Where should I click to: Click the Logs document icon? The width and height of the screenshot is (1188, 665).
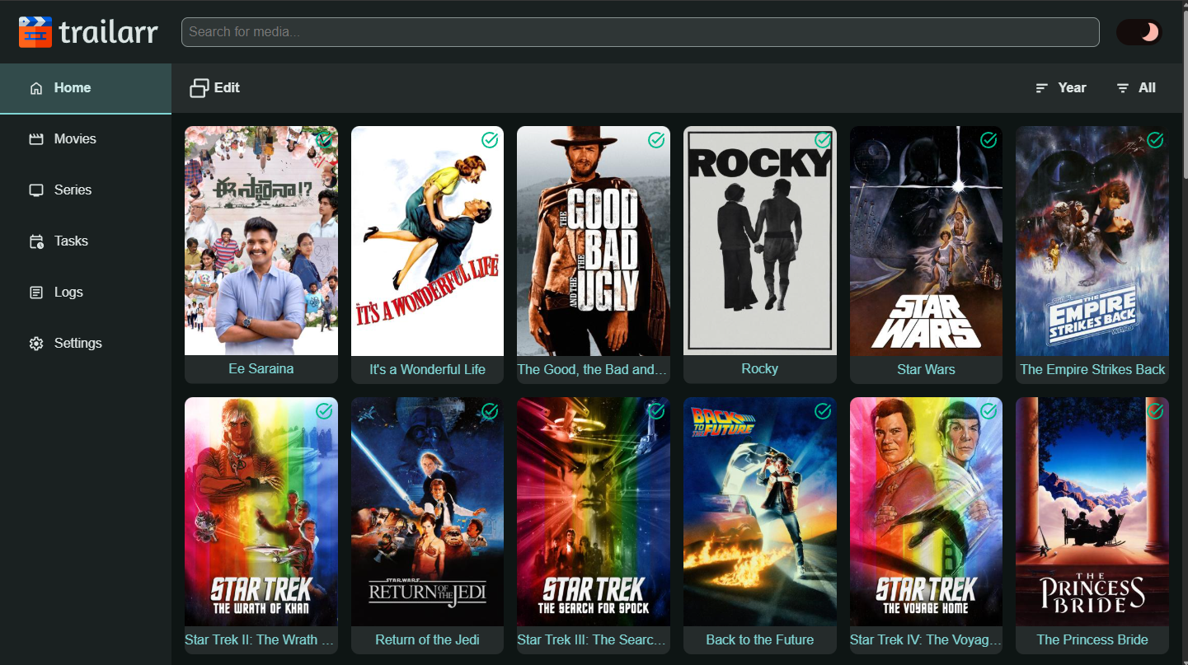point(36,293)
